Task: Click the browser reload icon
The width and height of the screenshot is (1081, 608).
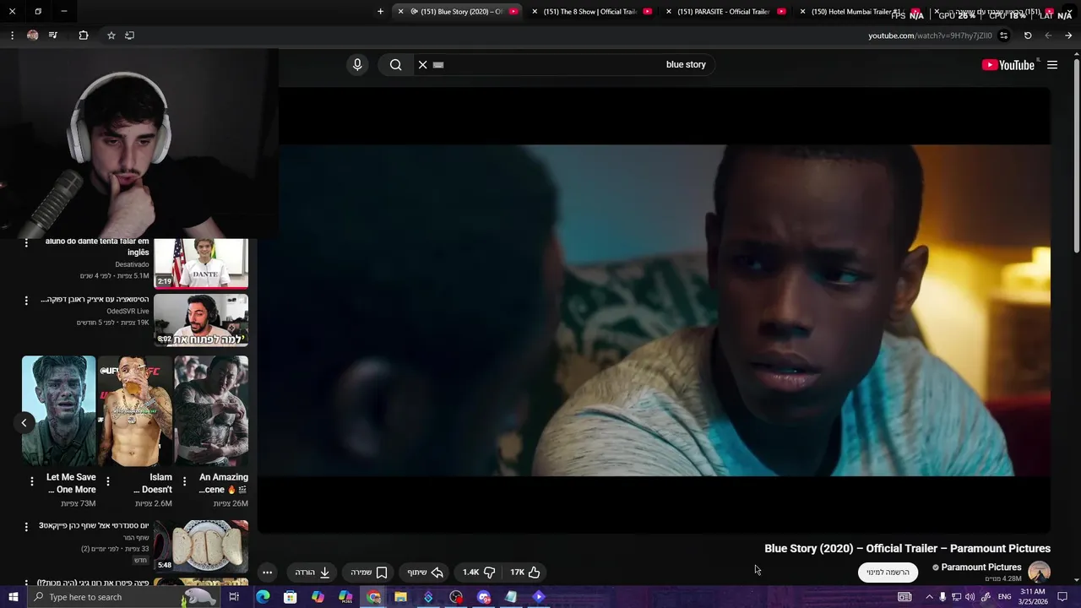Action: 1028,35
